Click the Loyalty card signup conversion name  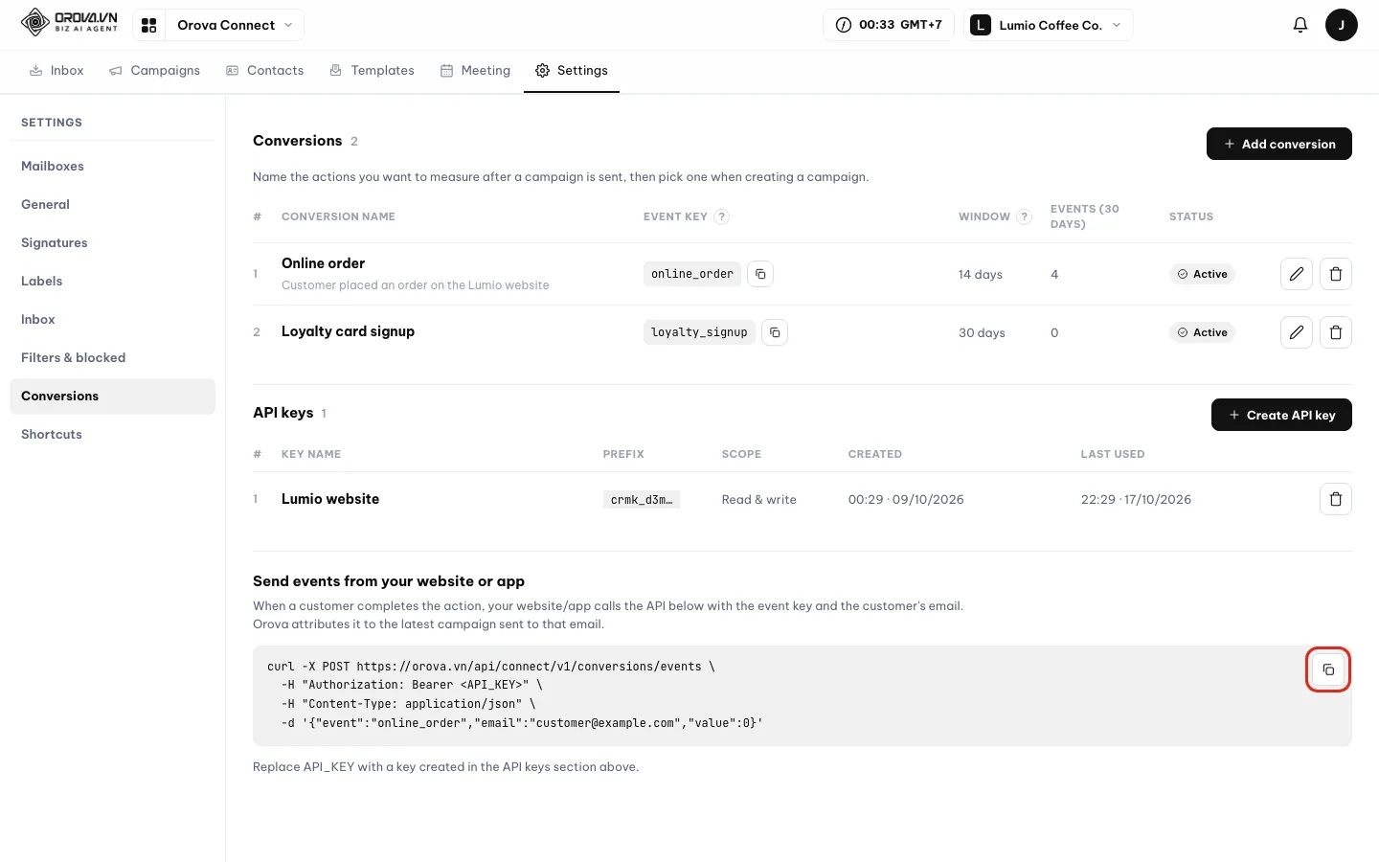348,331
